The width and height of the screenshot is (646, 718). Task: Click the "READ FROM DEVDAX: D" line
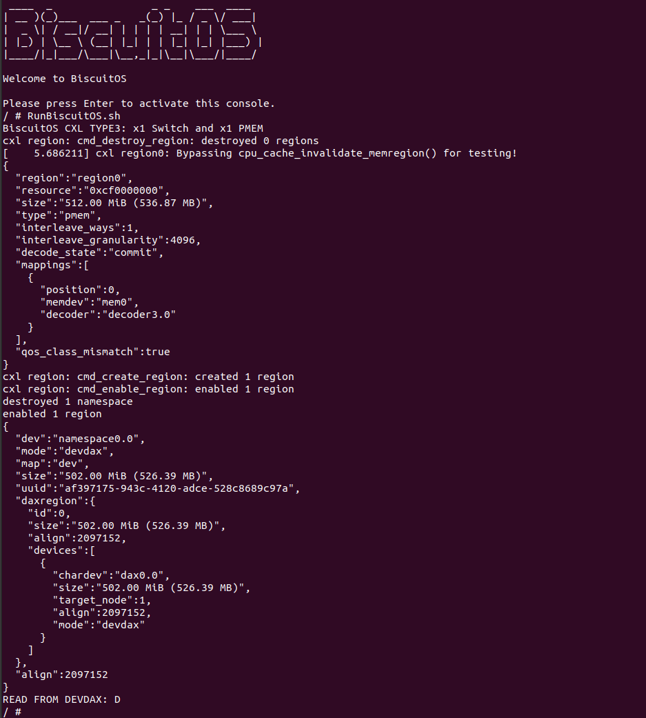61,699
